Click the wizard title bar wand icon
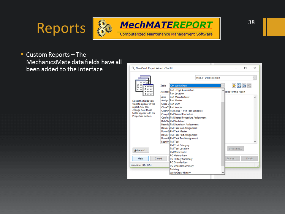Screen dimensions: 285x214 tap(133, 68)
